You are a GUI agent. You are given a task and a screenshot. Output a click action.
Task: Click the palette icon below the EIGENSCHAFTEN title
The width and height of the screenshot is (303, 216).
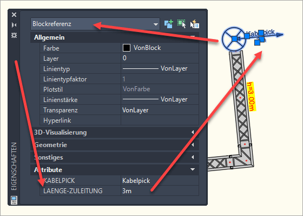(x=14, y=200)
